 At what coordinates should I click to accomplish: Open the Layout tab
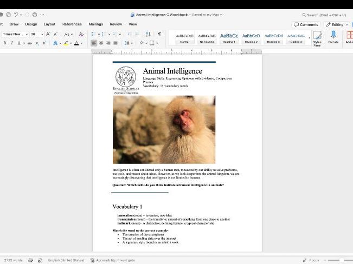tap(49, 24)
